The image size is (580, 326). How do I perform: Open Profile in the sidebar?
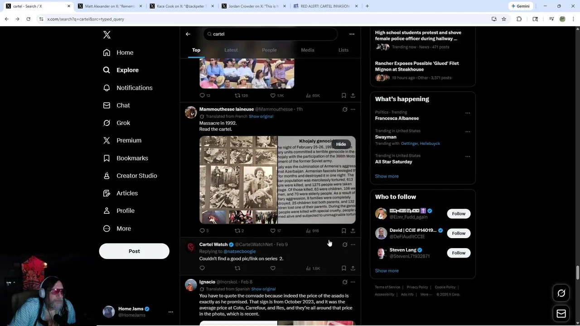118,211
